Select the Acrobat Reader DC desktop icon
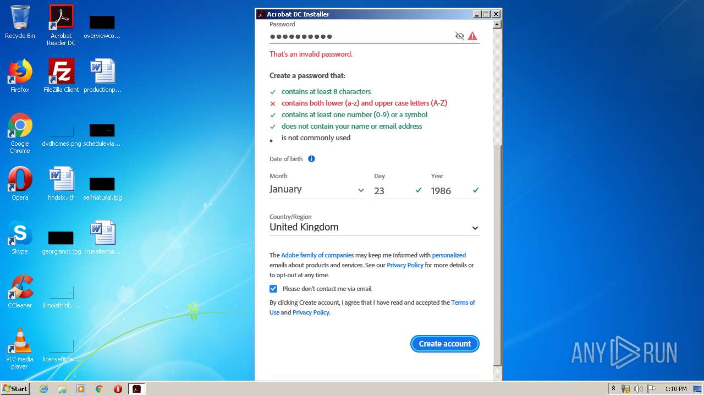704x396 pixels. click(x=61, y=25)
